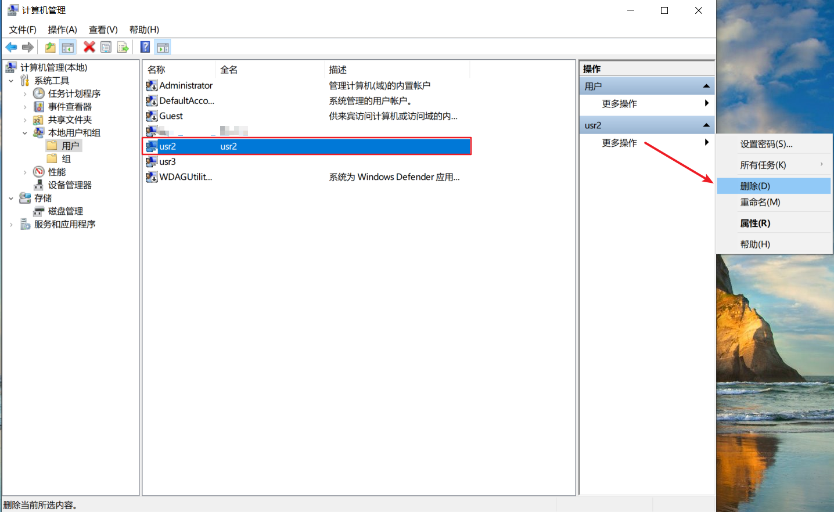Choose 帮助(H) from the popup menu
834x512 pixels.
pos(774,244)
